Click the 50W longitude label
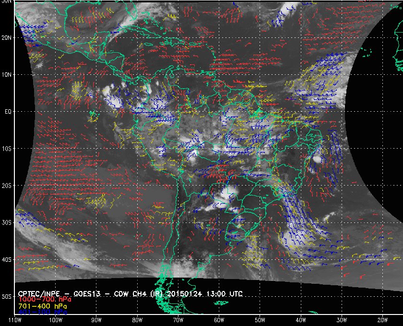Screen dimensions: 403x326 pyautogui.click(x=260, y=320)
